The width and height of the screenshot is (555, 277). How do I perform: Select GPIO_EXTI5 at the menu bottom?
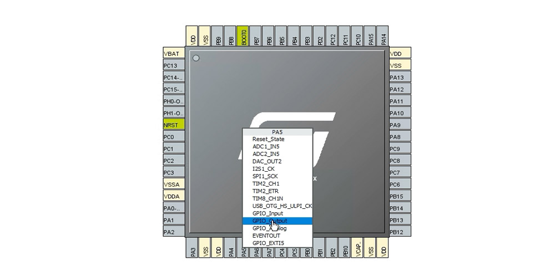tap(277, 243)
